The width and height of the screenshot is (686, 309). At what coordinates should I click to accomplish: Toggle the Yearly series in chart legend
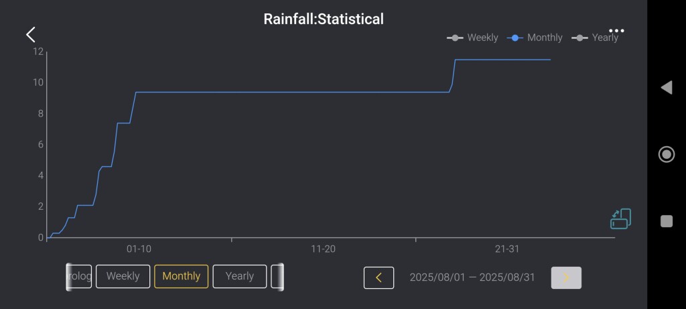pos(596,38)
